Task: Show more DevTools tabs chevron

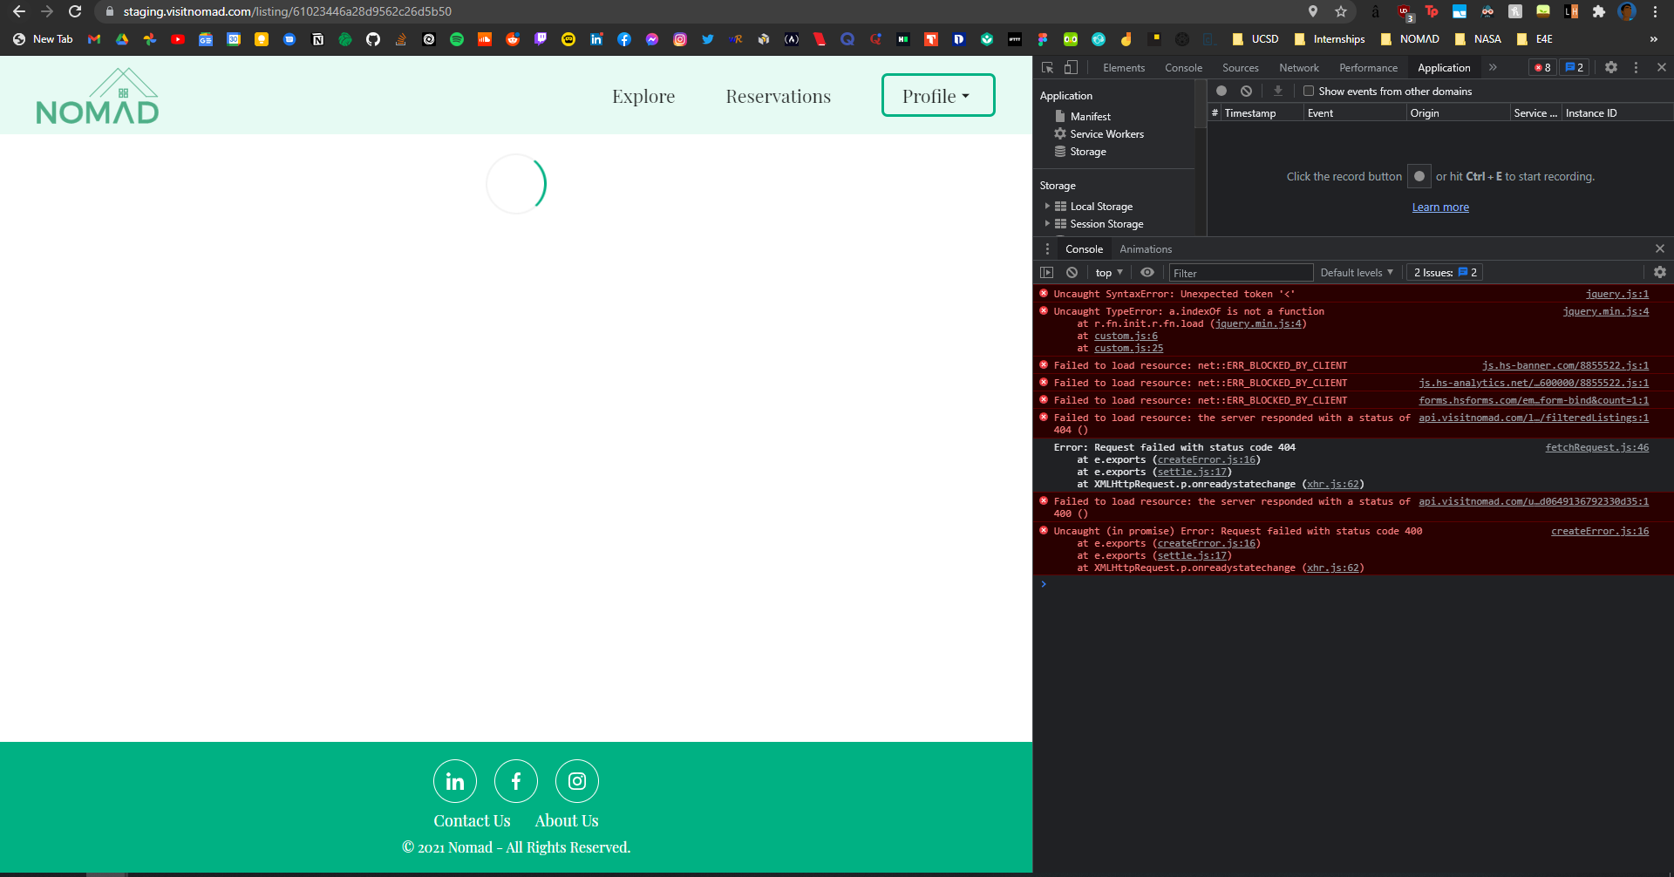Action: [x=1493, y=67]
